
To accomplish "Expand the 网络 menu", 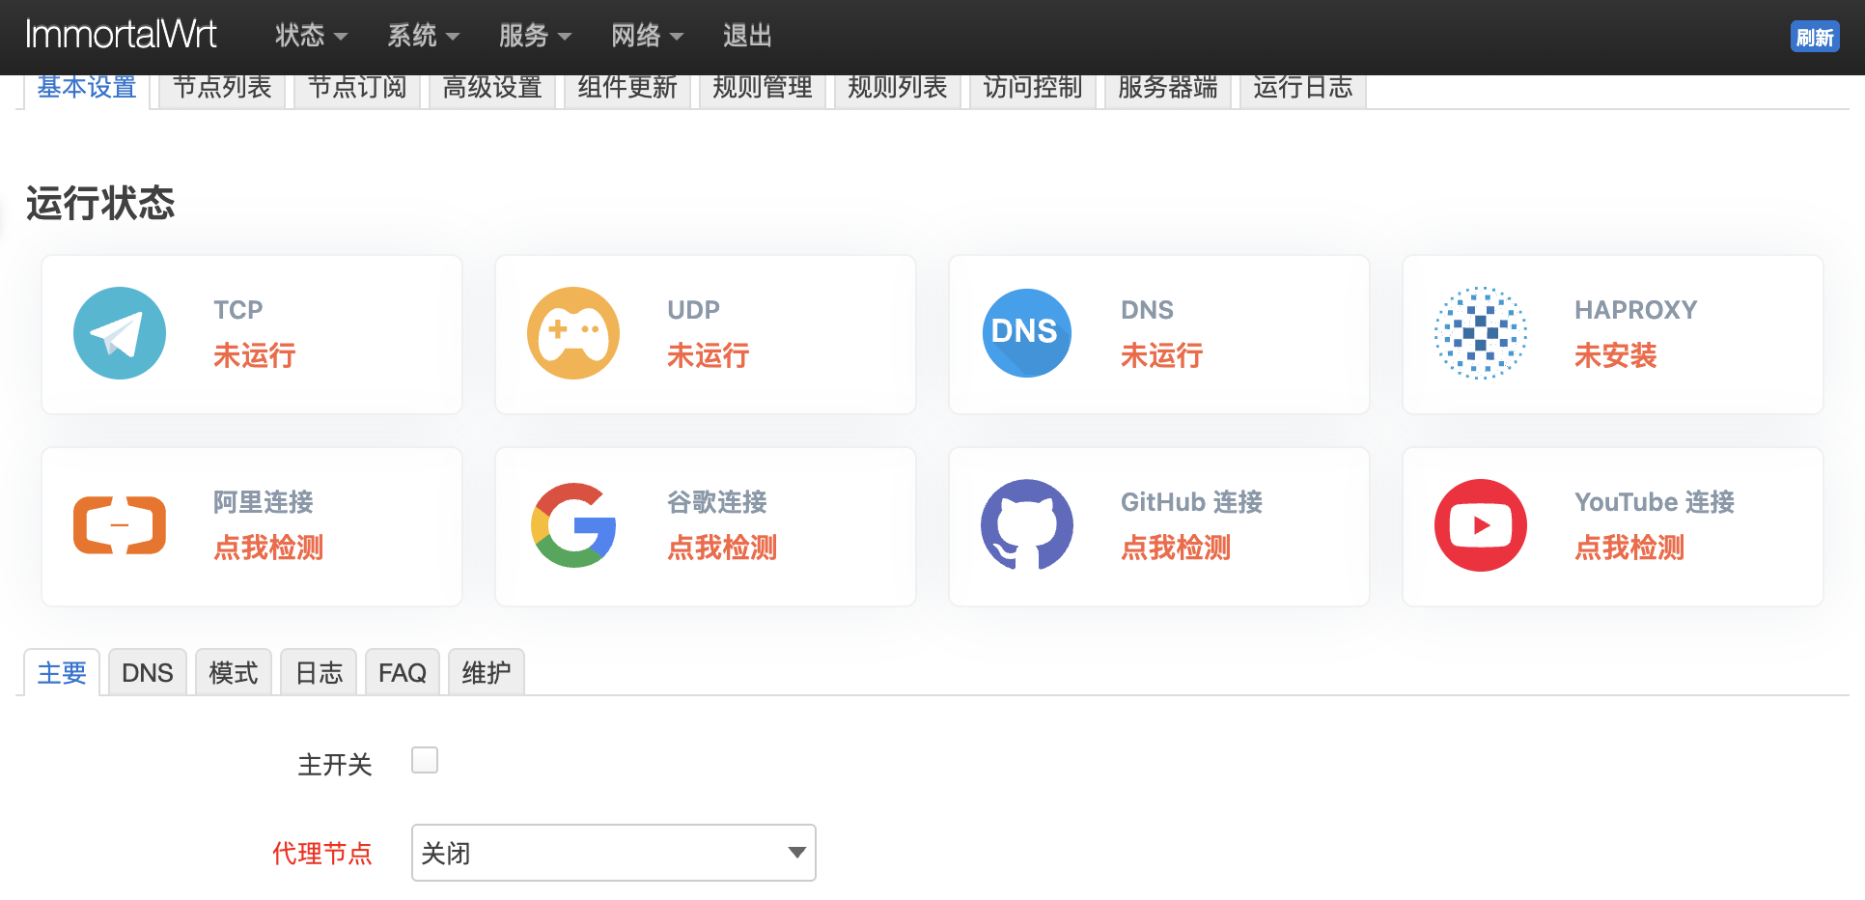I will [x=647, y=36].
